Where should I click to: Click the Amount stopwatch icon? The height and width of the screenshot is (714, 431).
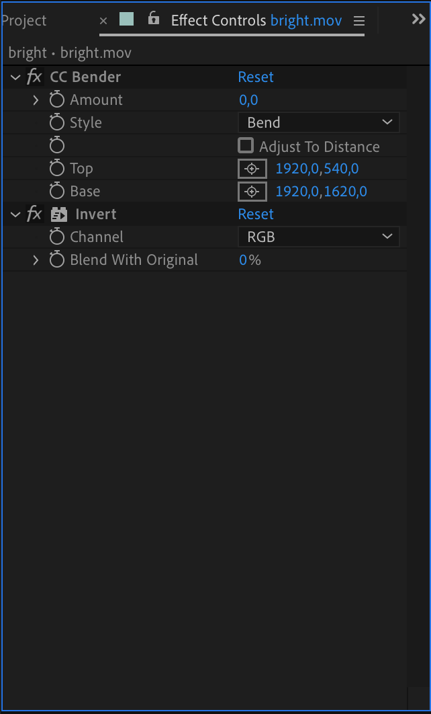[x=57, y=100]
